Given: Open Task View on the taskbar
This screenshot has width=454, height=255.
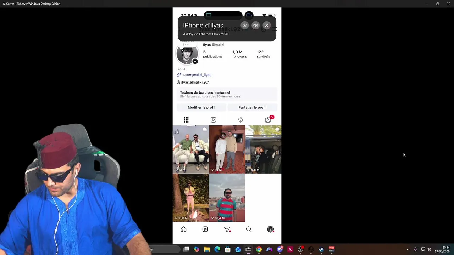Looking at the screenshot, I should click(186, 249).
